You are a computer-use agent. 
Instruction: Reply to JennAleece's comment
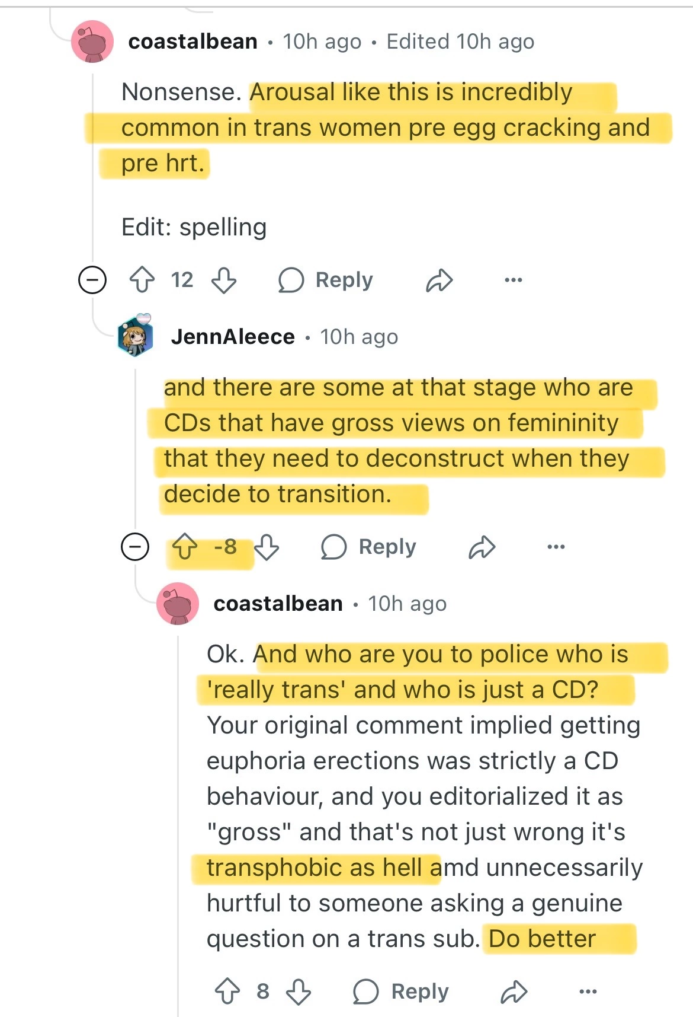369,547
